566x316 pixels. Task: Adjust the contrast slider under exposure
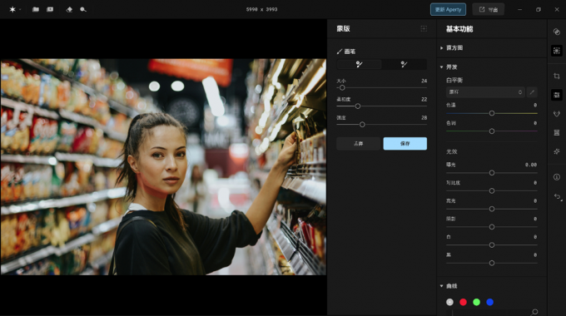click(492, 190)
